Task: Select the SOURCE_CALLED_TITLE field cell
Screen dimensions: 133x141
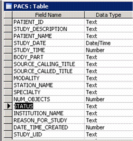Action: tap(48, 71)
